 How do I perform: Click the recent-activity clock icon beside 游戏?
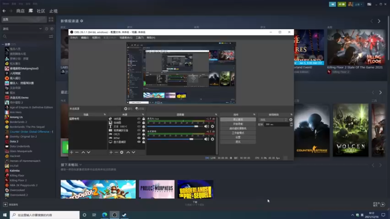(x=46, y=29)
